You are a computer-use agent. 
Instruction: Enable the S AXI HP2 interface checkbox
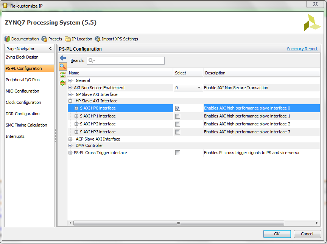coord(178,124)
